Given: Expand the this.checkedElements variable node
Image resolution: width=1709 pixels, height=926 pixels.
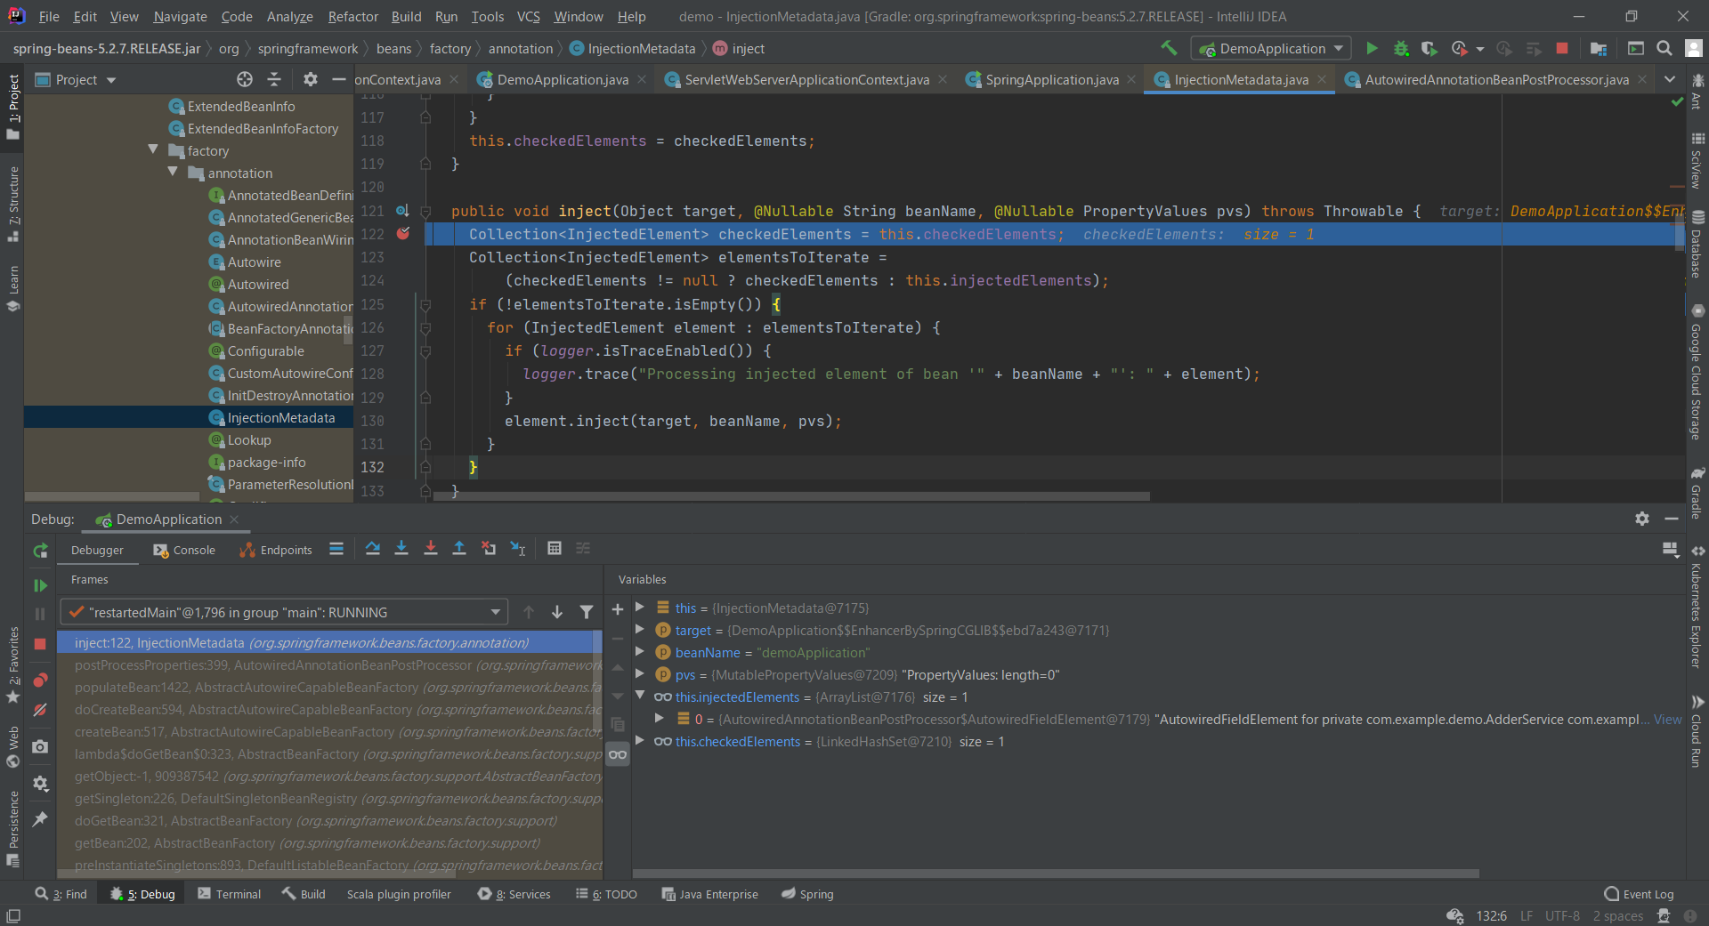Looking at the screenshot, I should (640, 741).
